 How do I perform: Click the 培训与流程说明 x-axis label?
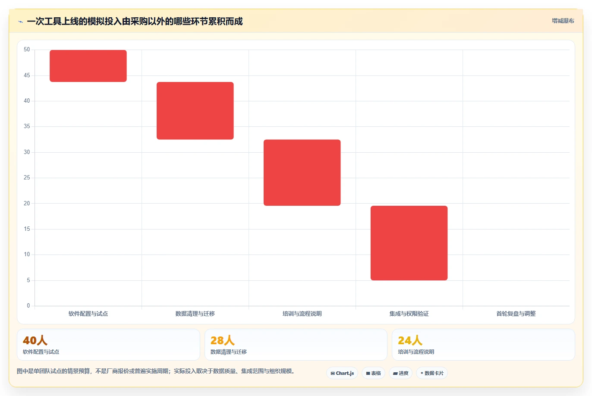tap(302, 314)
